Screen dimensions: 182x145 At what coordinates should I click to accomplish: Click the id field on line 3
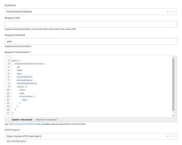point(18,67)
